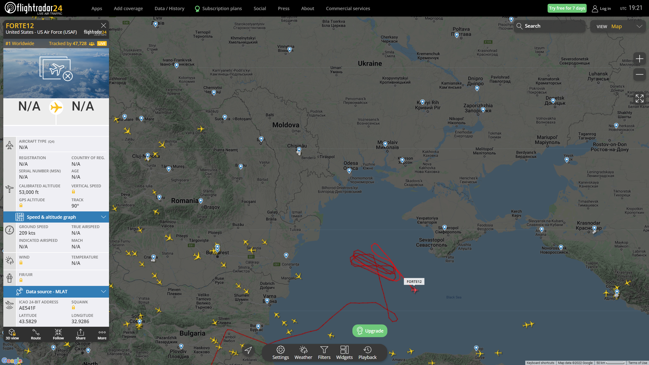Follow the FORTE12 aircraft
This screenshot has height=365, width=649.
[58, 334]
